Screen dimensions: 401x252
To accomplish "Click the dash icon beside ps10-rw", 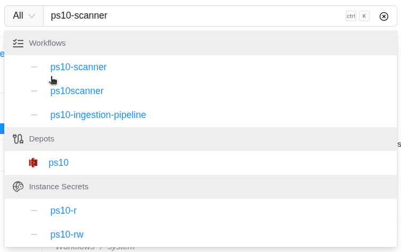I will pyautogui.click(x=34, y=234).
